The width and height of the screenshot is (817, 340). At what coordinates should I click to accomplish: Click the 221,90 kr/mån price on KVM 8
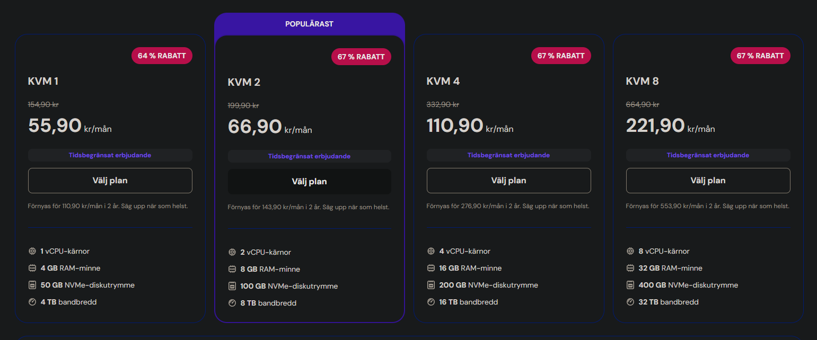tap(670, 126)
